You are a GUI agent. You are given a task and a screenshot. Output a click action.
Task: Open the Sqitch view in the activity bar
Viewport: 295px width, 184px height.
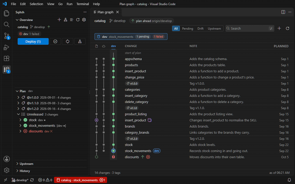(7, 70)
